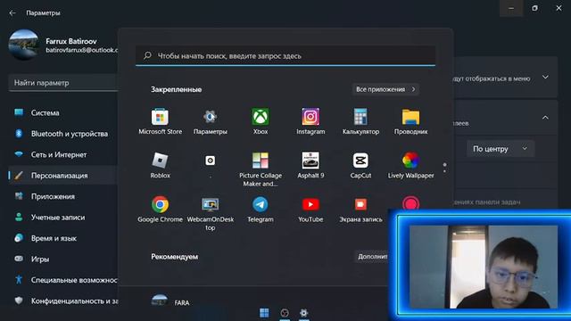The width and height of the screenshot is (571, 321).
Task: Open Проводник file explorer icon
Action: coord(410,121)
